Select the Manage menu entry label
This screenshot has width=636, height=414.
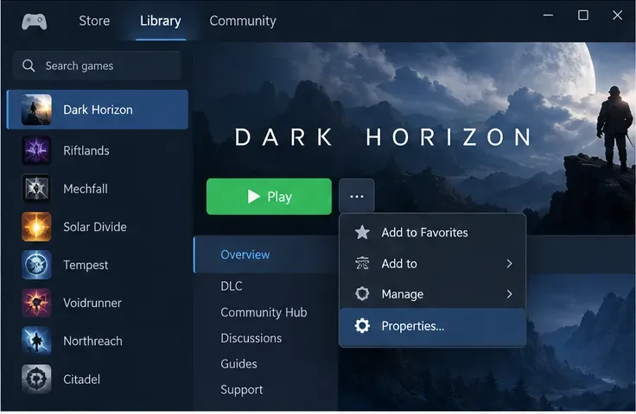tap(403, 294)
